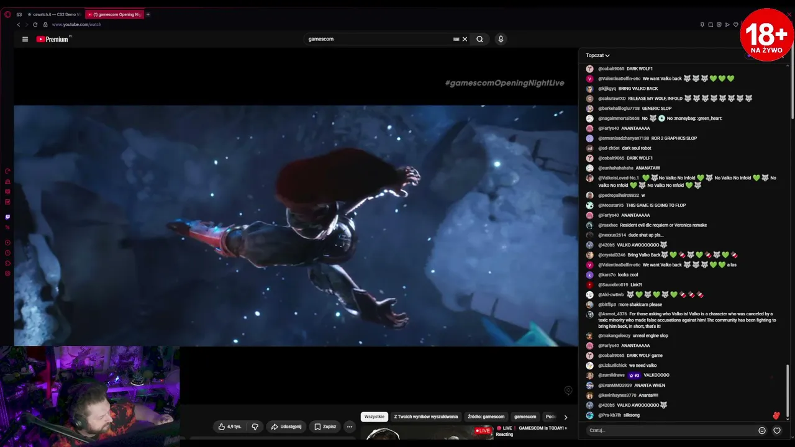This screenshot has height=447, width=795.
Task: Select the gamescom Opening Night tab
Action: point(114,14)
